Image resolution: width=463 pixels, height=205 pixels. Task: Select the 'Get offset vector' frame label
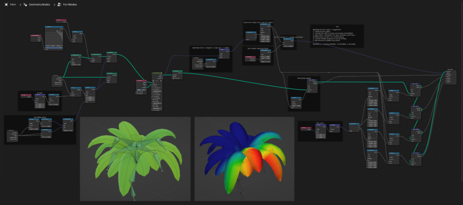(40, 117)
